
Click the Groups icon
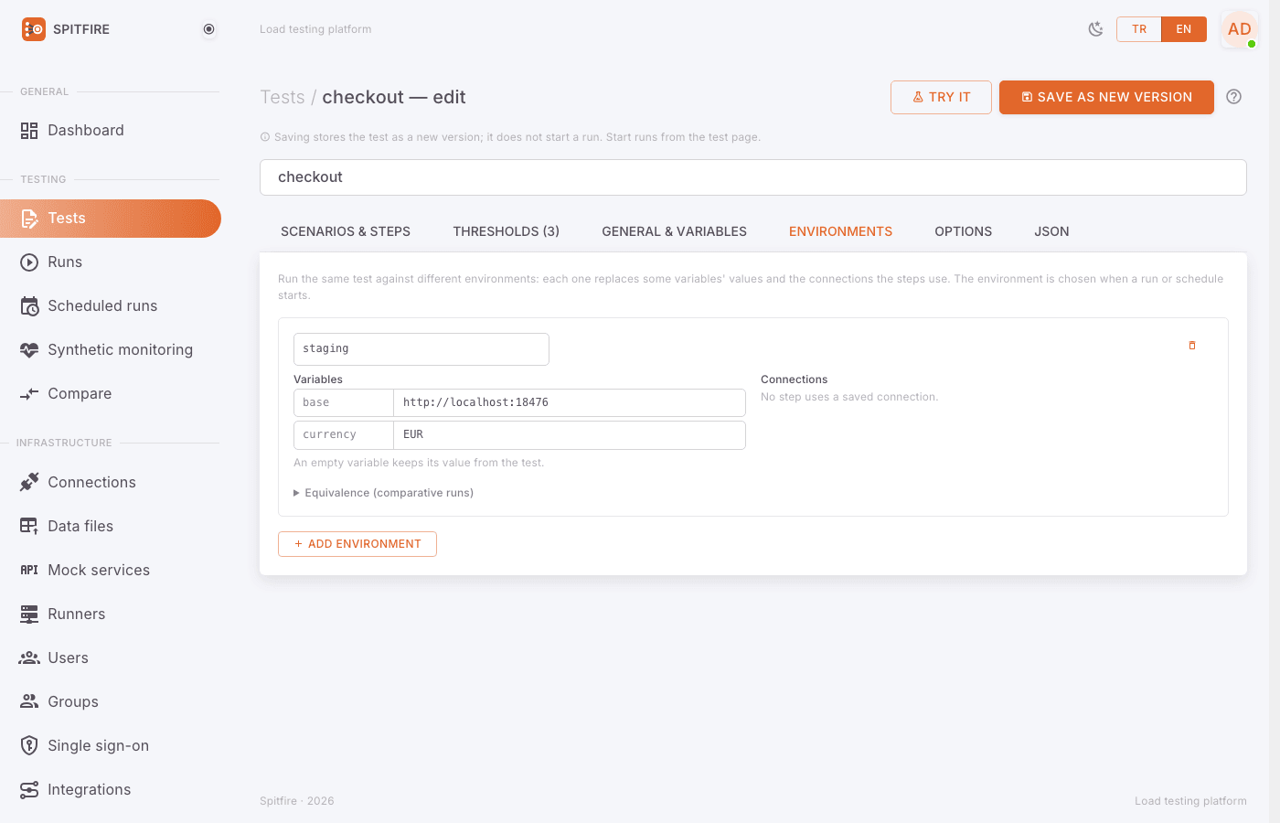pos(29,702)
